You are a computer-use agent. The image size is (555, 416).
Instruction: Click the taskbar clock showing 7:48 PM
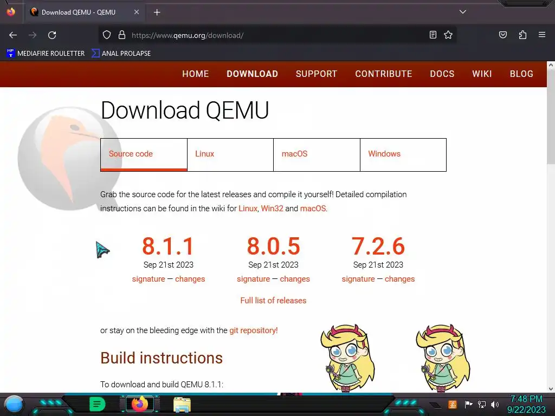pyautogui.click(x=526, y=404)
